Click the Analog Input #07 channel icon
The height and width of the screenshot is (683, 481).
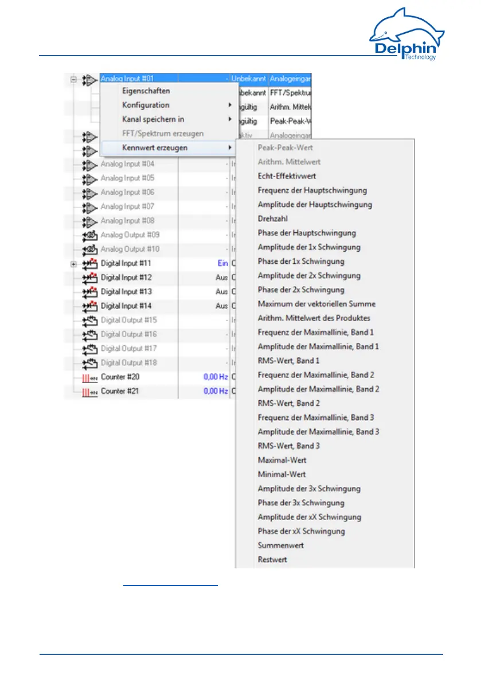click(89, 208)
